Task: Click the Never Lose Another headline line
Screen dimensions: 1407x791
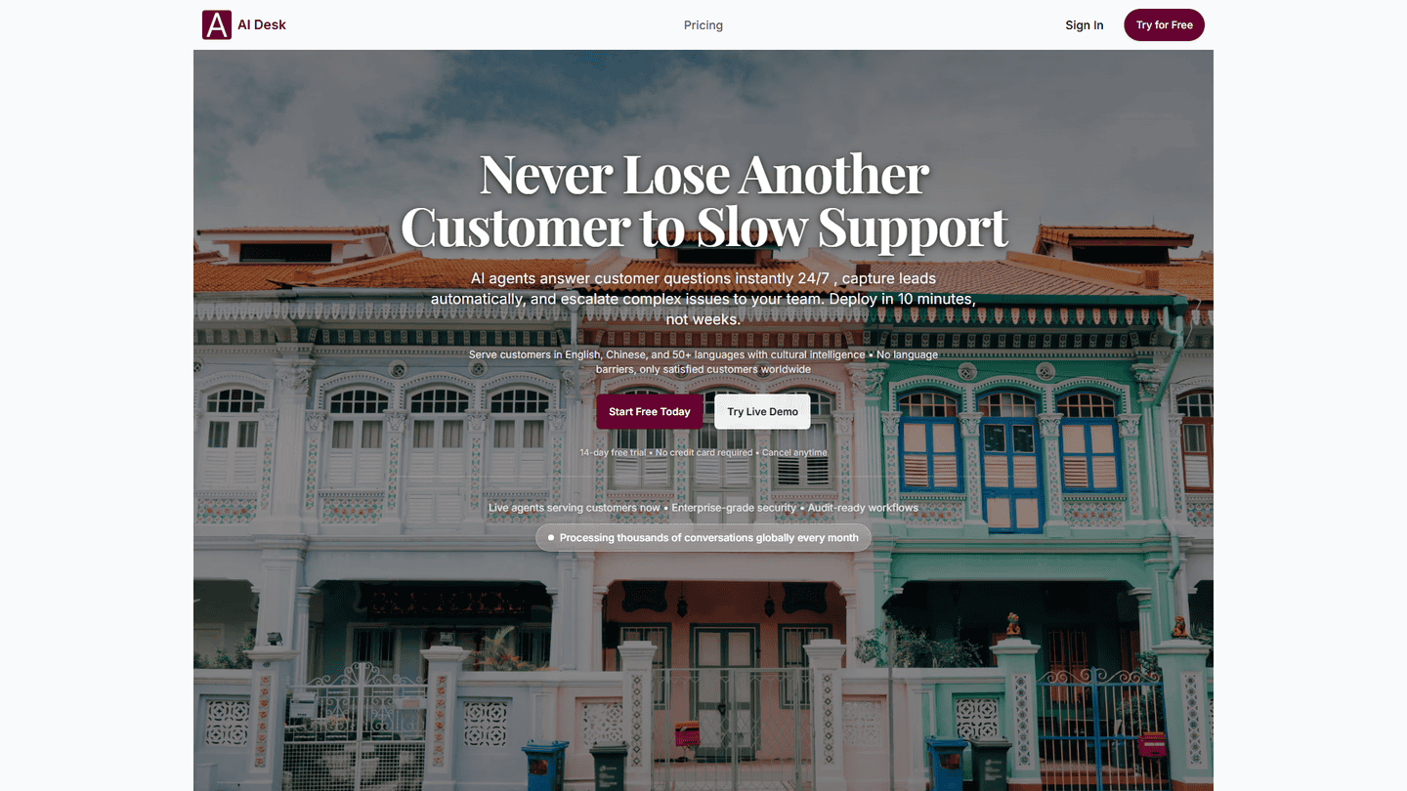Action: click(703, 175)
